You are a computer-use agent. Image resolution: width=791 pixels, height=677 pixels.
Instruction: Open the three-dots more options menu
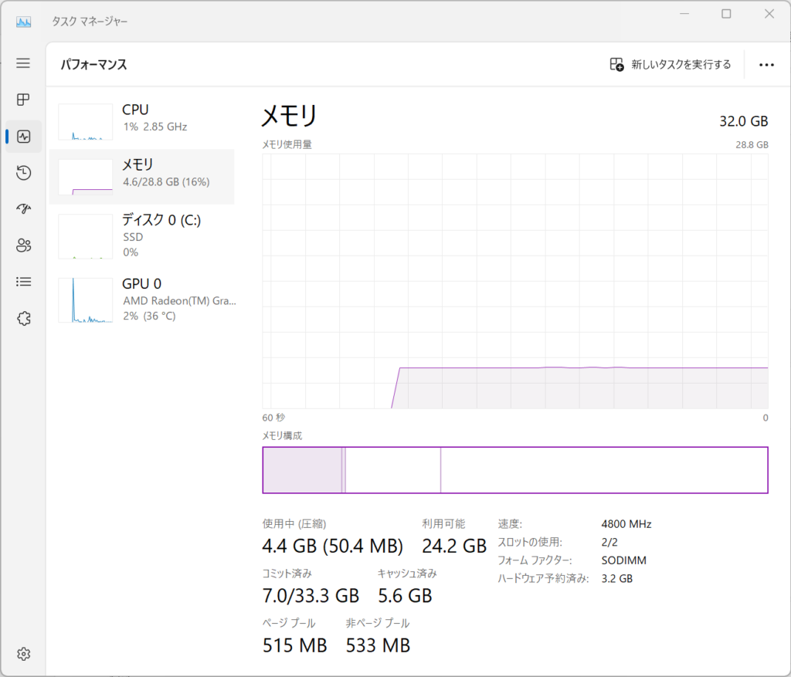[766, 65]
